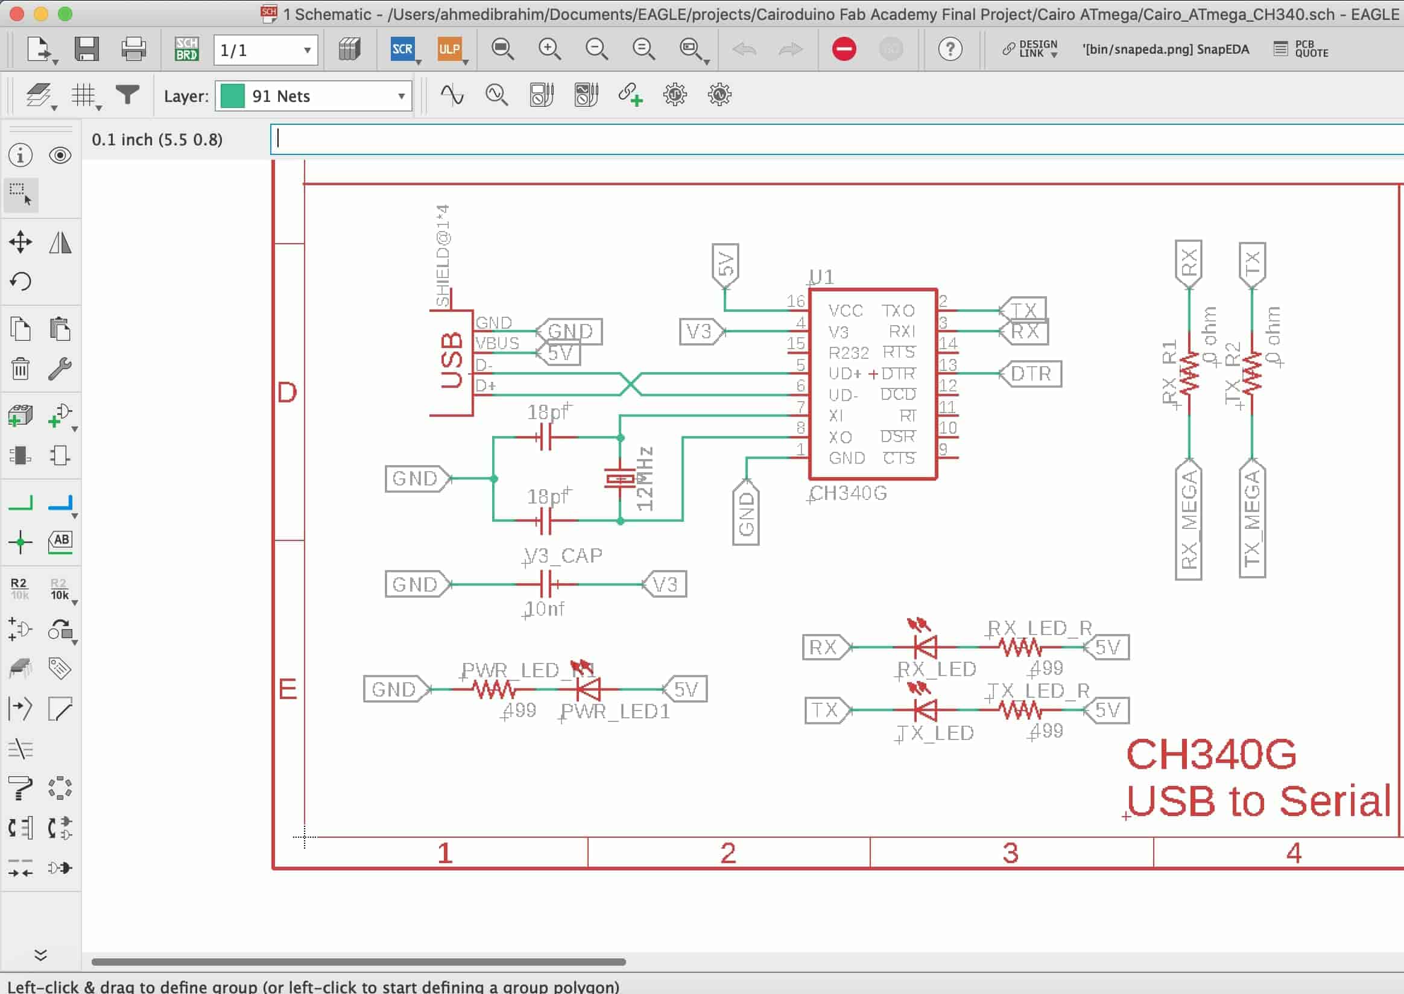Viewport: 1404px width, 994px height.
Task: Save the schematic with the floppy icon
Action: tap(86, 49)
